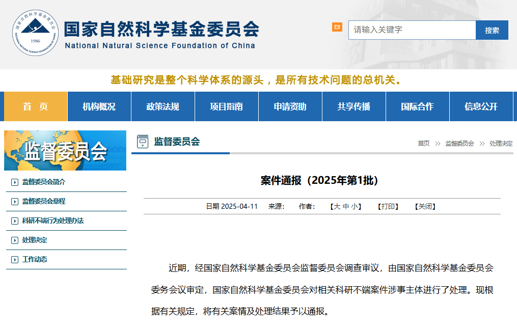517x332 pixels.
Task: Open 处理决定 sidebar link
Action: (35, 240)
